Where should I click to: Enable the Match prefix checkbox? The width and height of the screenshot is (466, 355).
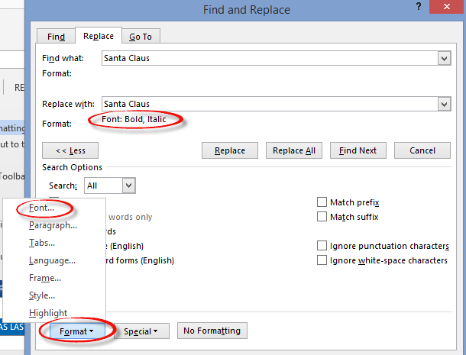pos(322,202)
